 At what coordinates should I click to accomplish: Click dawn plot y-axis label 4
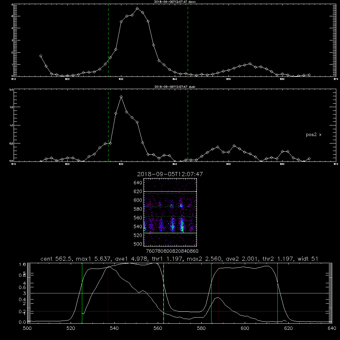[12, 28]
